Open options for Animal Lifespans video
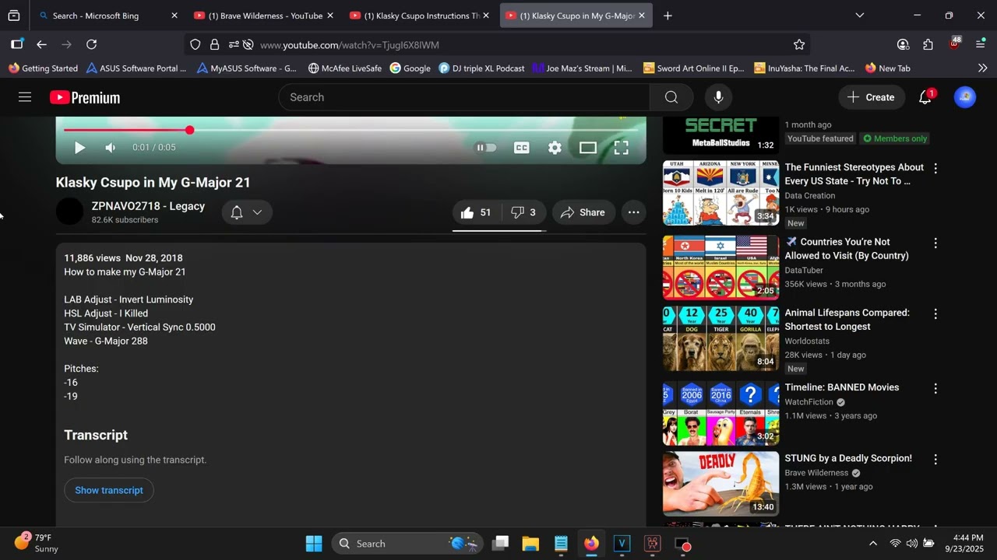 935,313
